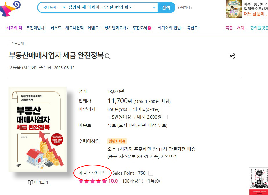Screen dimensions: 268x195
Task: Click the 양탄자배송 delivery badge
Action: (x=117, y=141)
